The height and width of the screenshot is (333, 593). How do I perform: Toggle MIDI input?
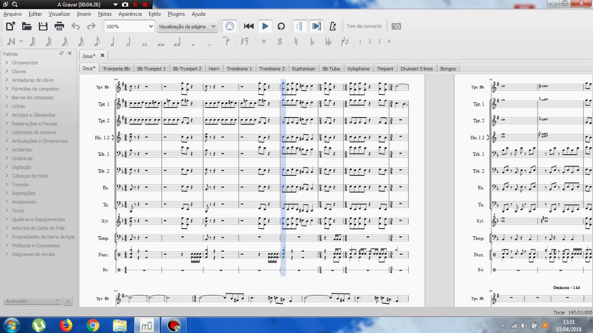click(x=229, y=26)
